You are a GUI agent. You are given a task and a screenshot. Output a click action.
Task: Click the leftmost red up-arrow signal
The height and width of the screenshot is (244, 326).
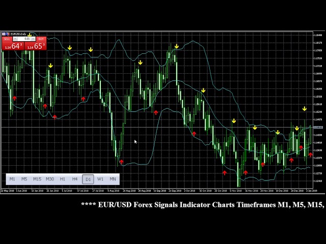(15, 99)
